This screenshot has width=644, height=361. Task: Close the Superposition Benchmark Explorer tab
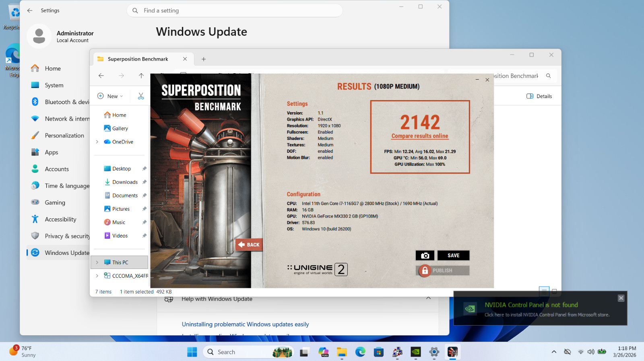[x=185, y=59]
